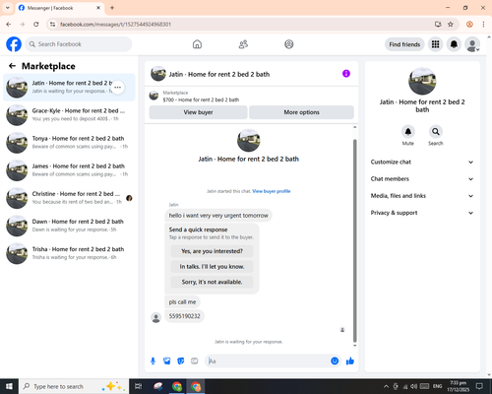
Task: Expand Customize chat section
Action: click(422, 162)
